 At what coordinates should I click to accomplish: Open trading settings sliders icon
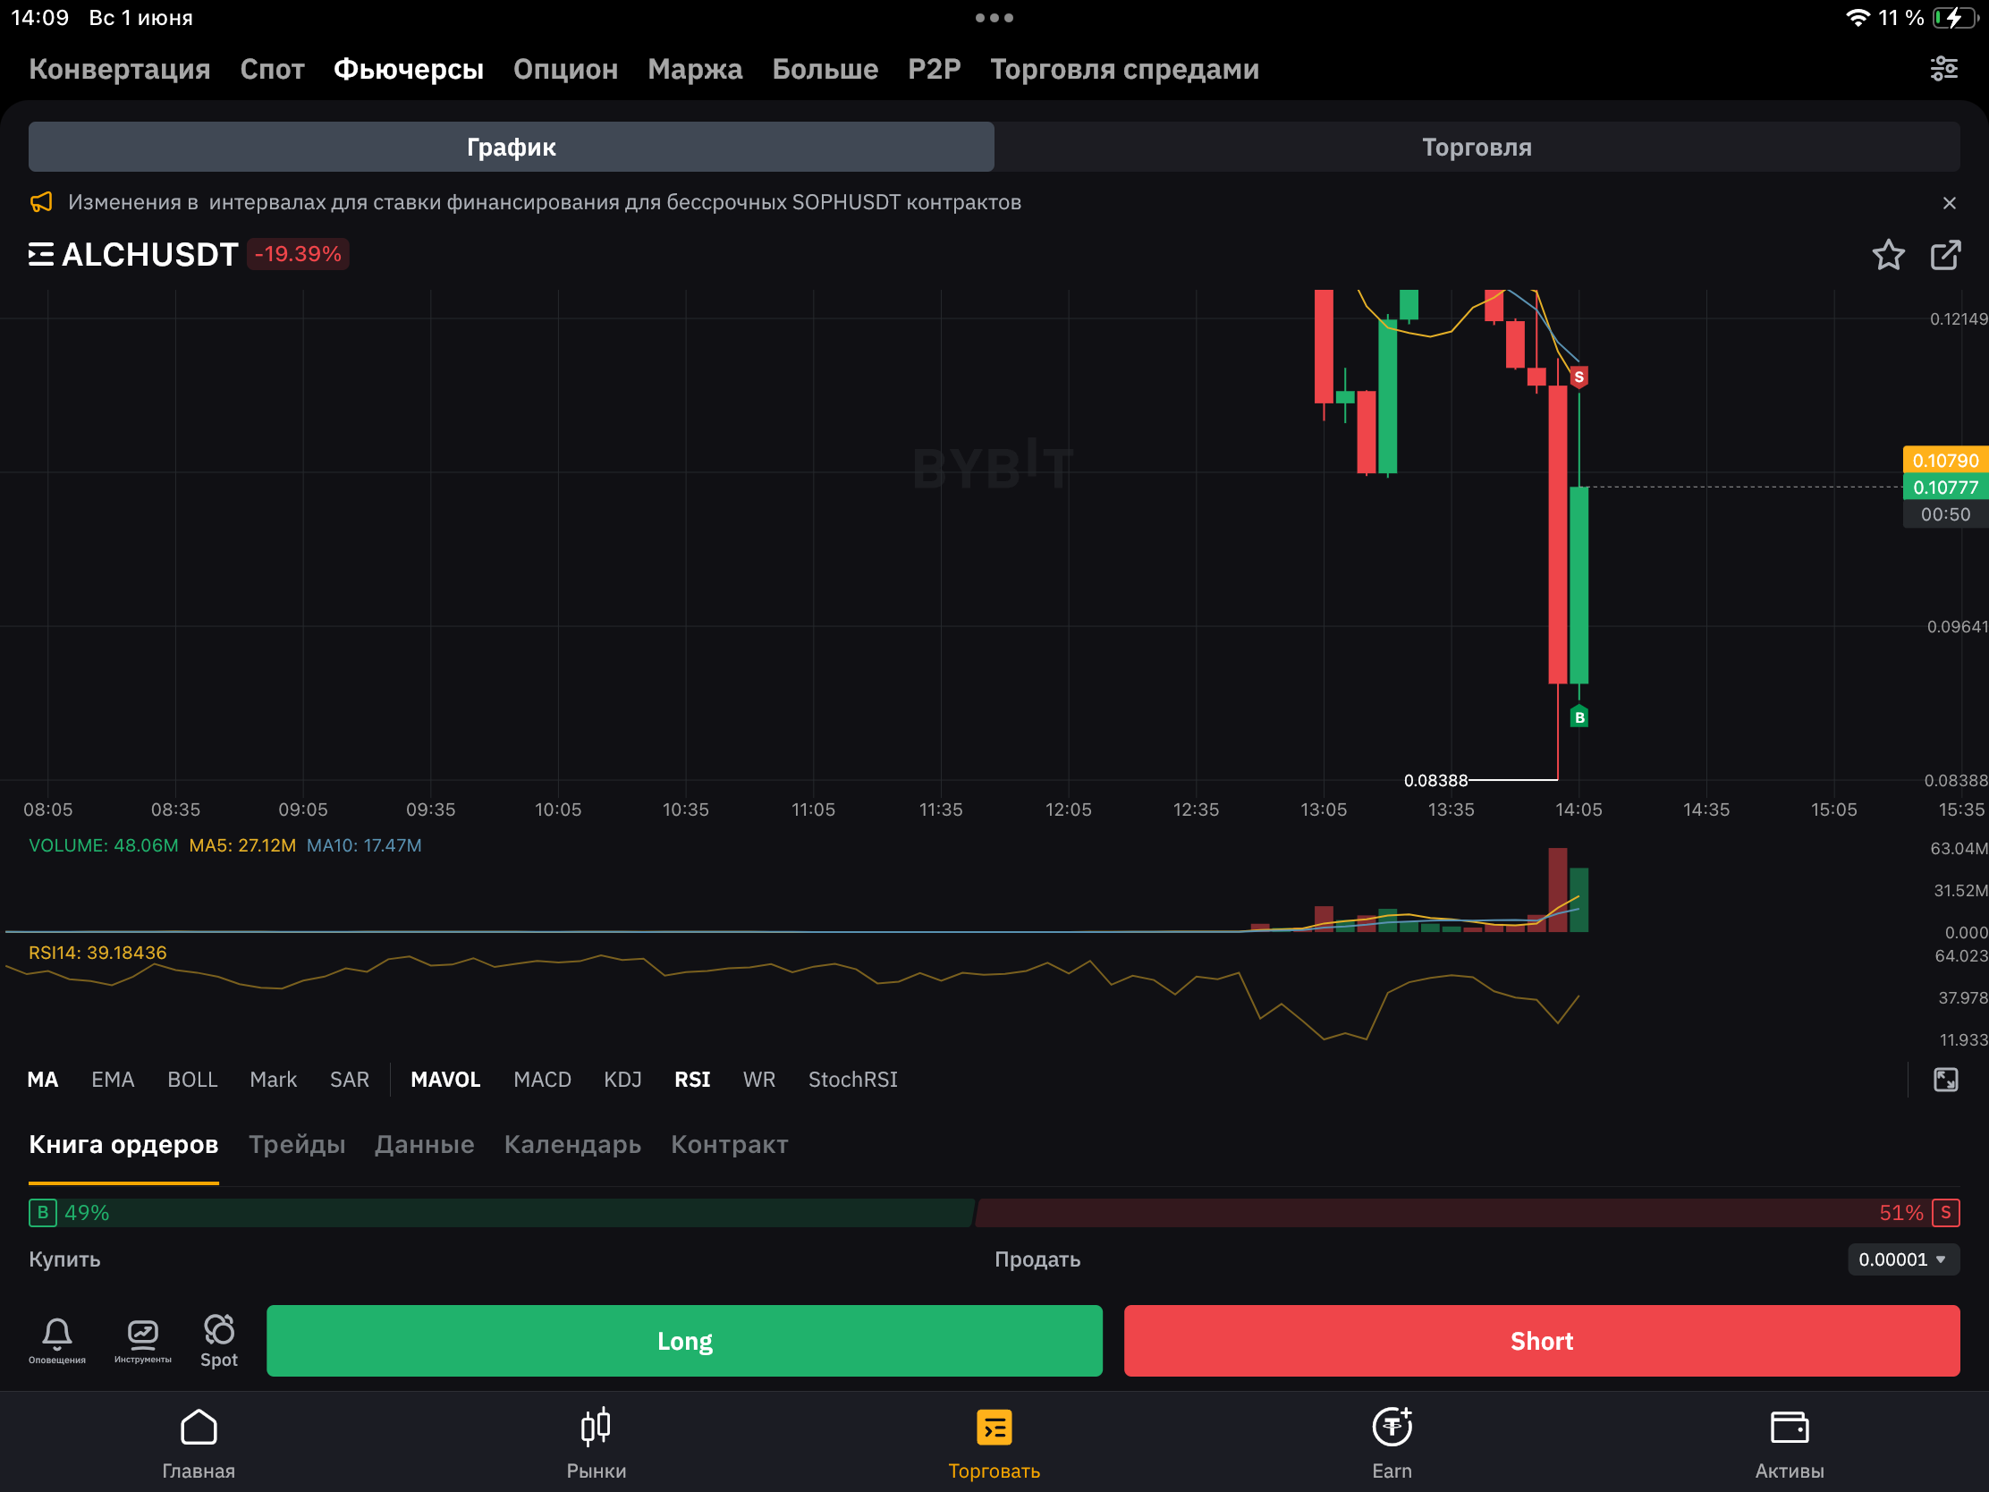pyautogui.click(x=1943, y=69)
